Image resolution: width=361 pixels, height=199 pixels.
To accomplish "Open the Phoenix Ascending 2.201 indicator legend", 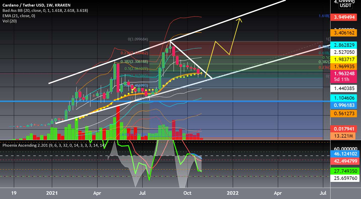I will click(54, 145).
